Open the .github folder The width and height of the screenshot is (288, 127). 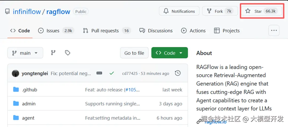pos(29,90)
